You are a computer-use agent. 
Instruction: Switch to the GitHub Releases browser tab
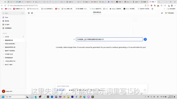pos(128,2)
